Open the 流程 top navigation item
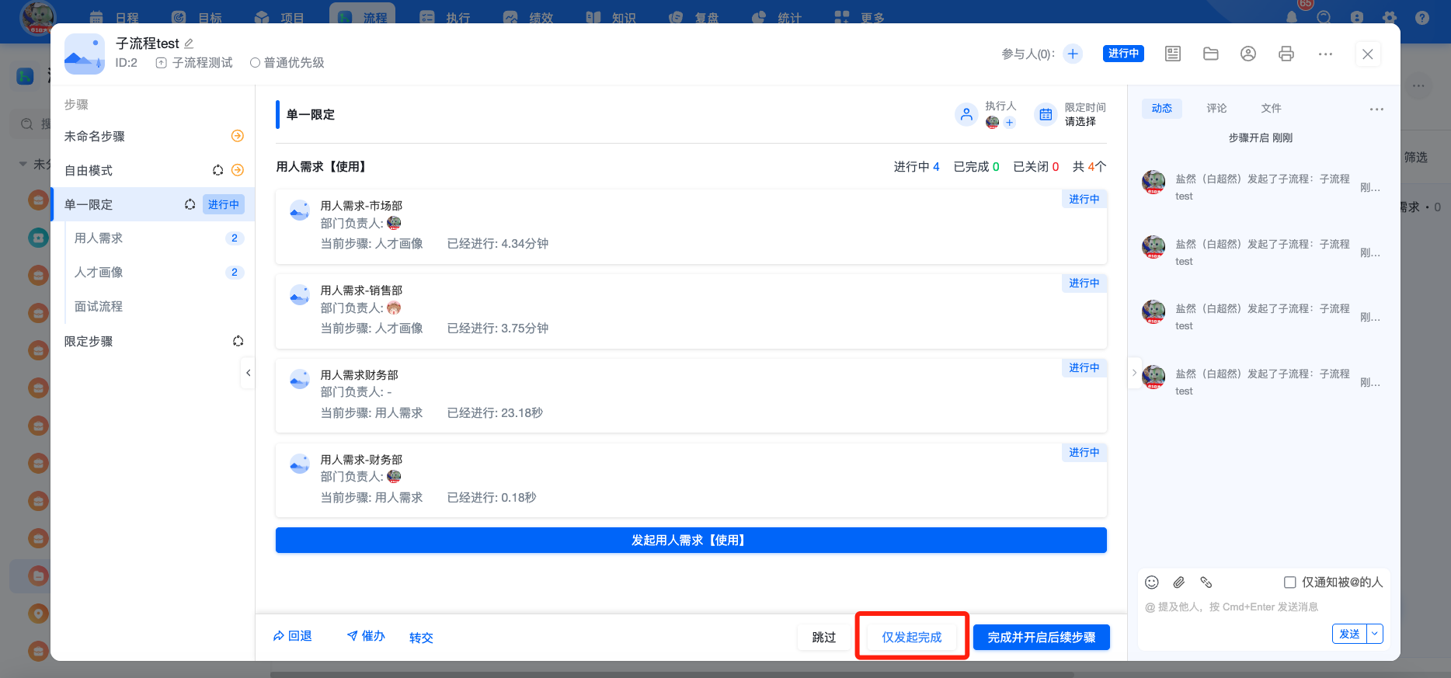 [362, 16]
